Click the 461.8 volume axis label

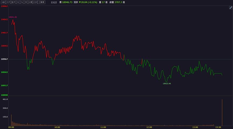click(5, 99)
